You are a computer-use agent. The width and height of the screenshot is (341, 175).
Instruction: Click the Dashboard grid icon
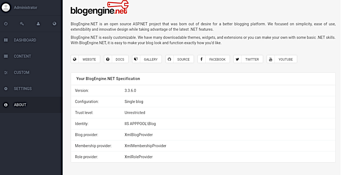pos(6,40)
